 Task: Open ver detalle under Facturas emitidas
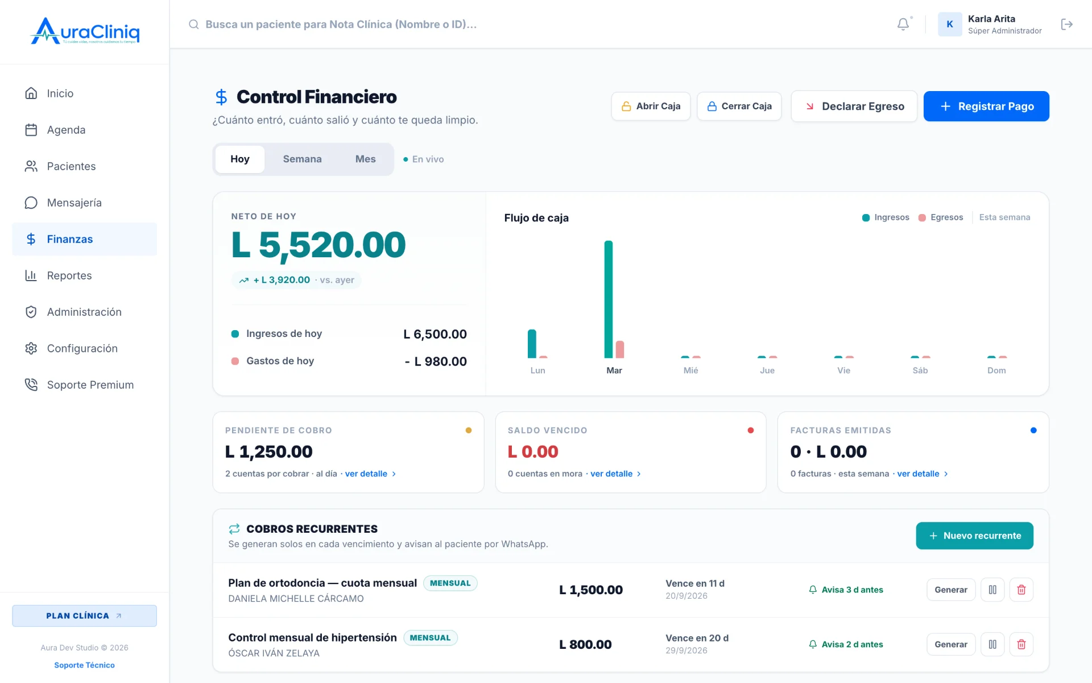[923, 474]
